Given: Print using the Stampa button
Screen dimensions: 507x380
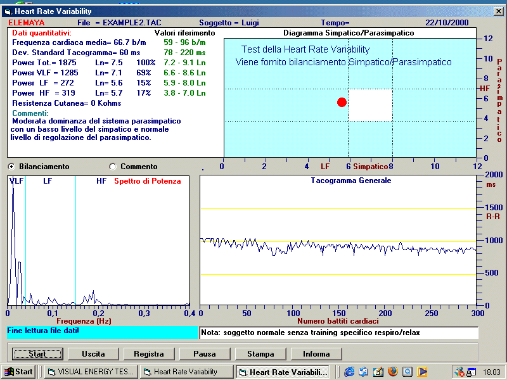Looking at the screenshot, I should [260, 353].
